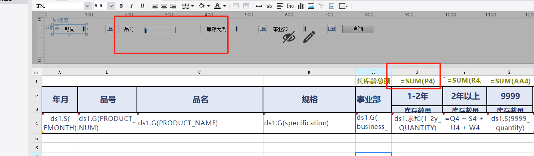Expand fill color options arrow
The height and width of the screenshot is (156, 534).
click(209, 6)
